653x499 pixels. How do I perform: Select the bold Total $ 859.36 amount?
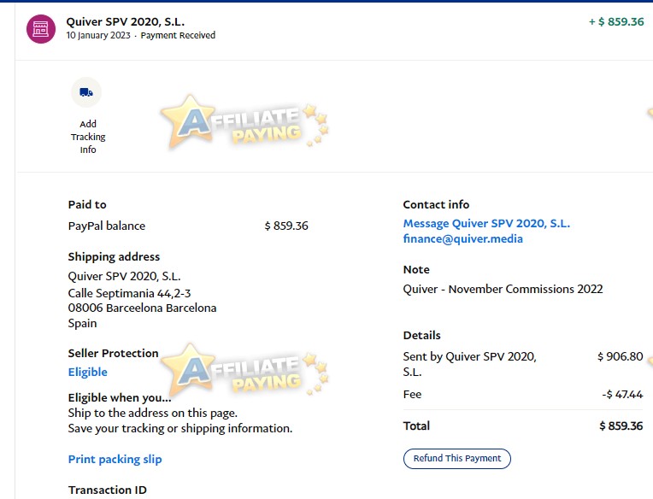click(x=621, y=426)
